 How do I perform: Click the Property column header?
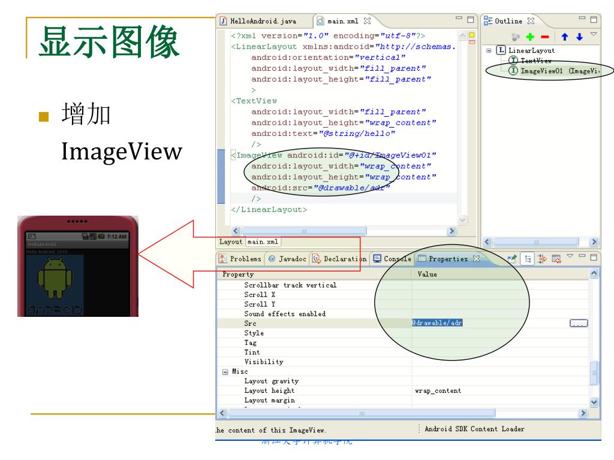[x=314, y=274]
